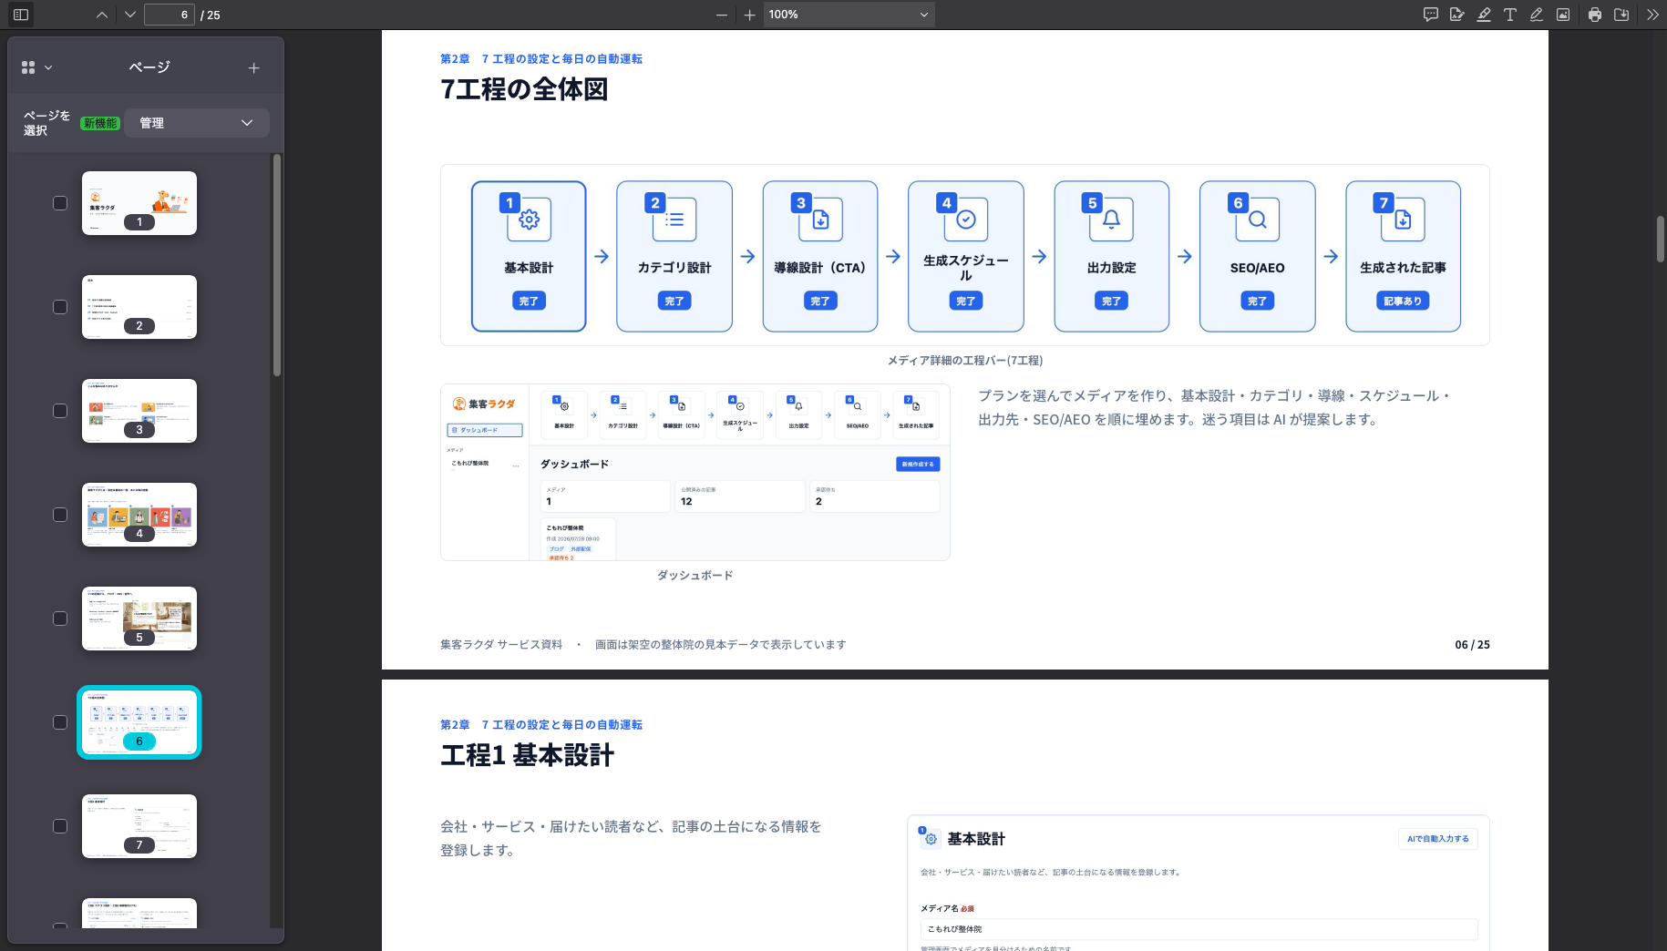This screenshot has height=951, width=1667.
Task: Open the sidebar view switcher grid icon
Action: (x=36, y=67)
